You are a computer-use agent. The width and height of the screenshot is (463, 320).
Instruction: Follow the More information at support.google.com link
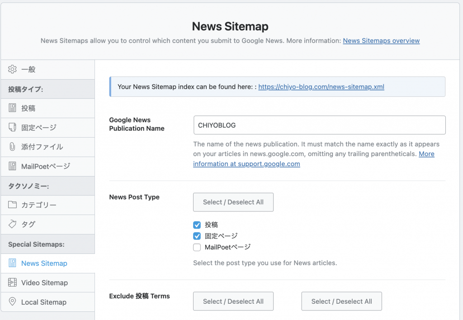coord(246,164)
